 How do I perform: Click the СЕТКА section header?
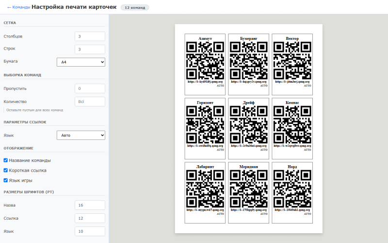point(10,23)
